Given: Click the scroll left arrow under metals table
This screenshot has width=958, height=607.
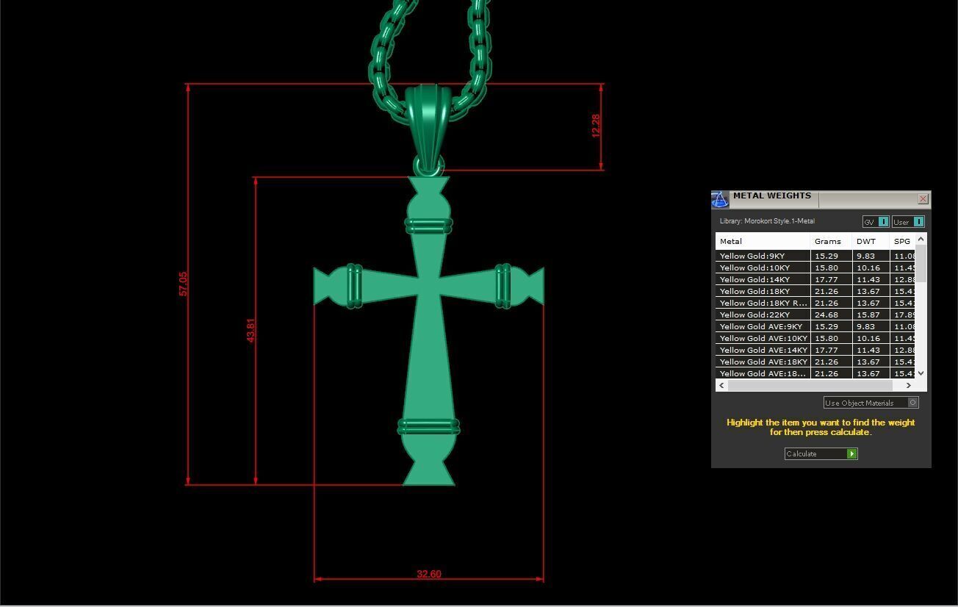Looking at the screenshot, I should click(721, 385).
